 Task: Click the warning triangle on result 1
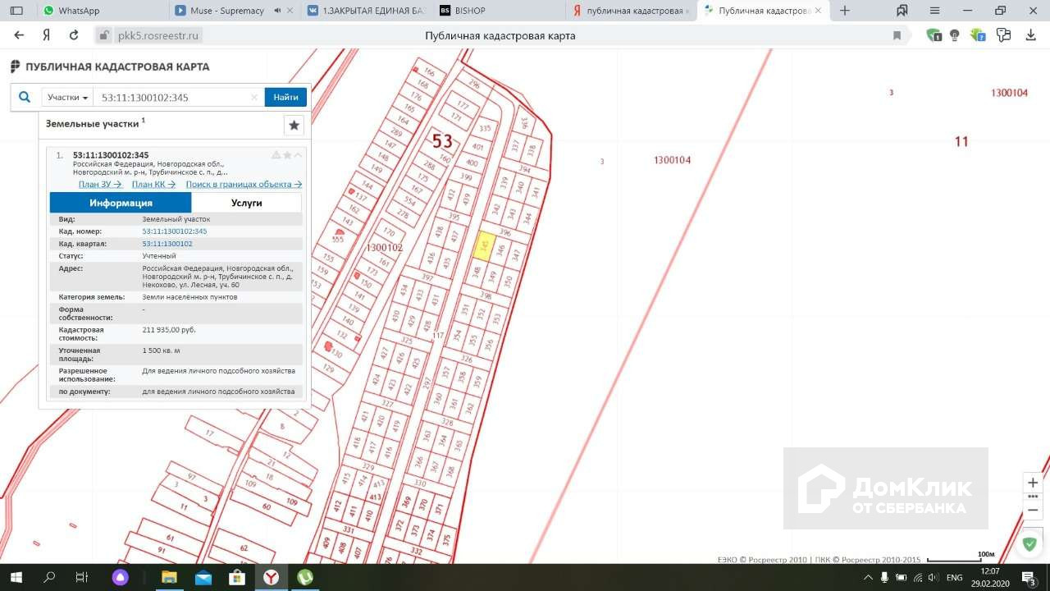pos(276,155)
